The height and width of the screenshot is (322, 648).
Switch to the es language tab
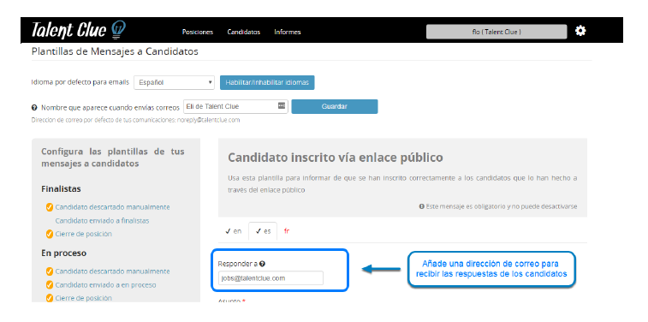point(263,231)
